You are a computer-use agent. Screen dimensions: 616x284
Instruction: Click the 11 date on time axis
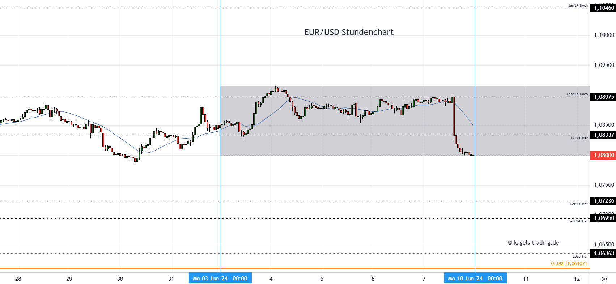pos(526,279)
